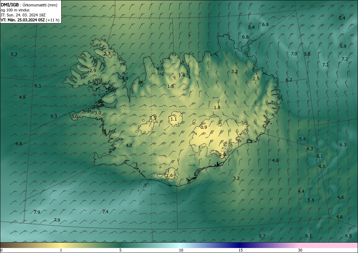358x253 pixels.
Task: Click the '0' label on the color scale
Action: coord(1,250)
